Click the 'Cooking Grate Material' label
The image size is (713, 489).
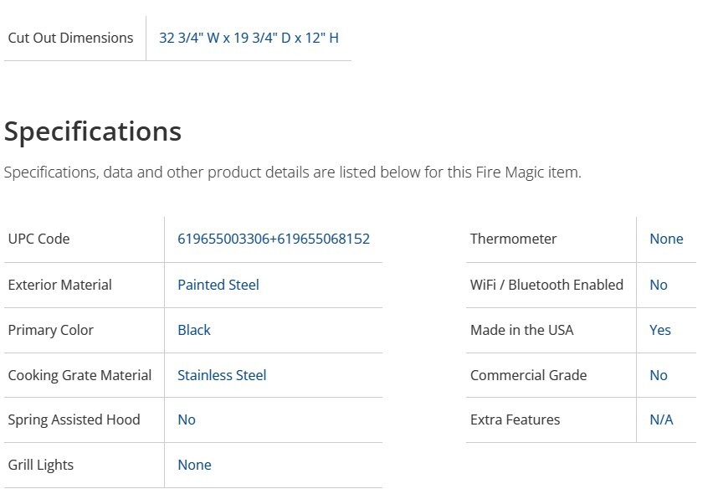(80, 375)
